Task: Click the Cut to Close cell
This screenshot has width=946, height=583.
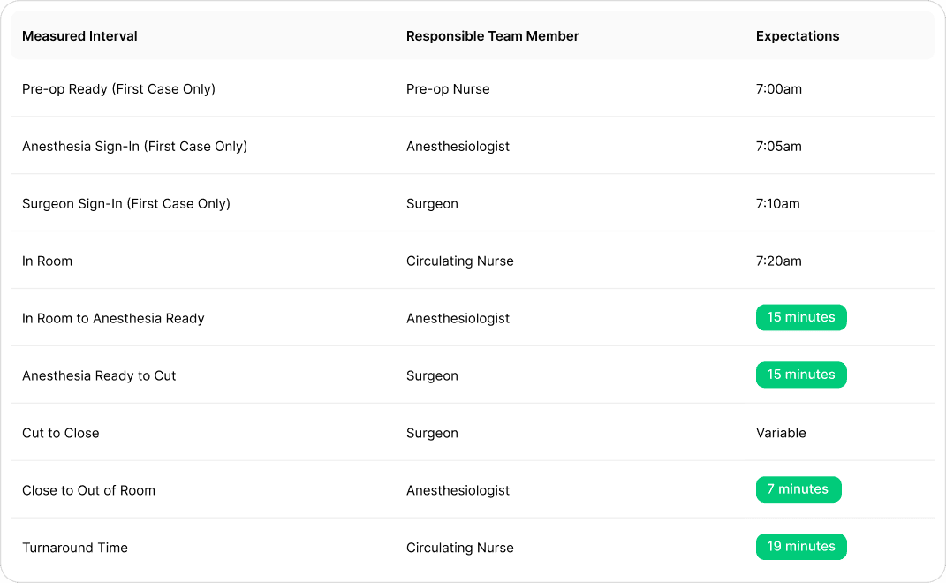Action: click(60, 434)
